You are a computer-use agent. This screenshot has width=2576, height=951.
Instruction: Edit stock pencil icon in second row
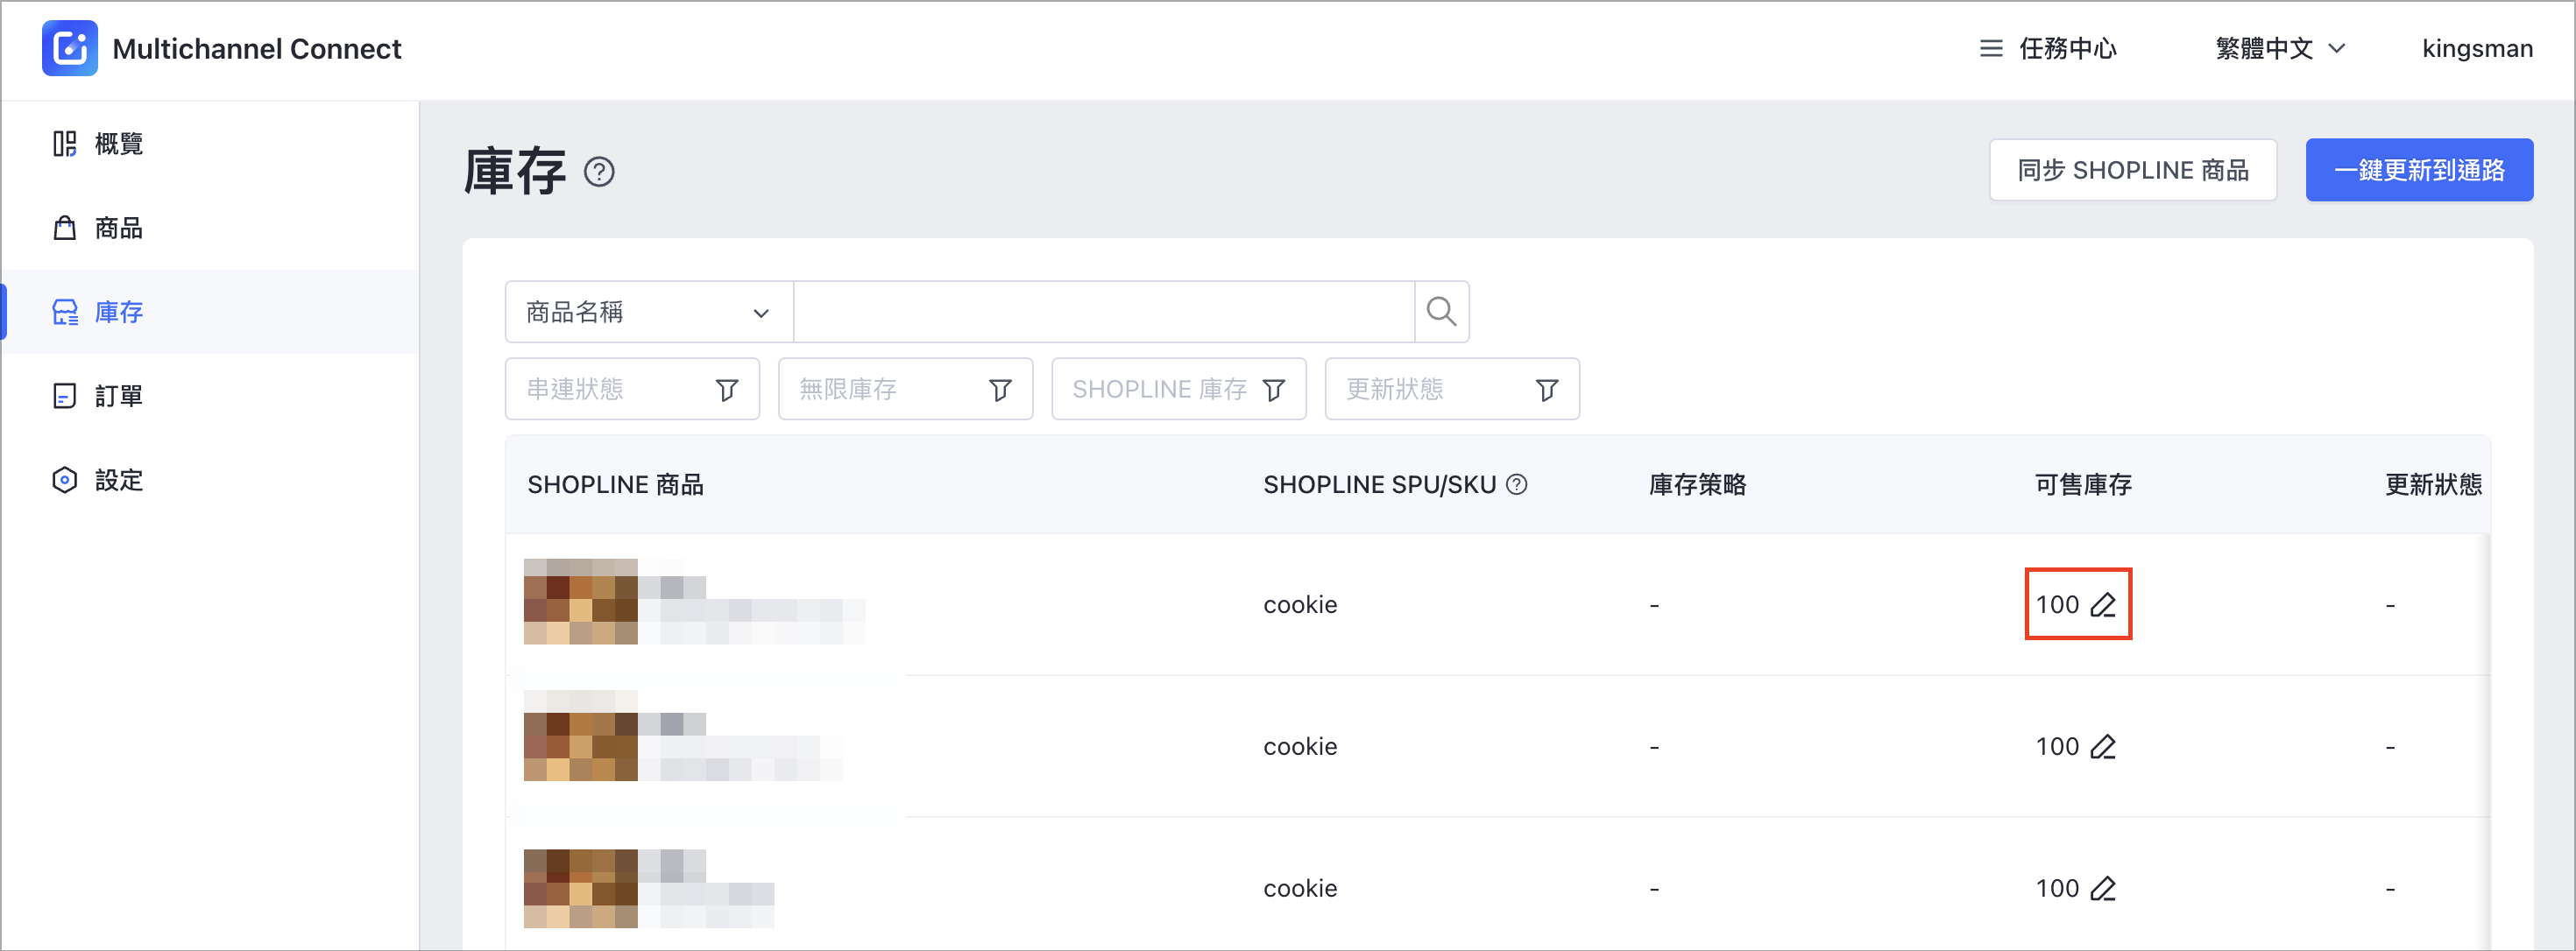point(2103,746)
